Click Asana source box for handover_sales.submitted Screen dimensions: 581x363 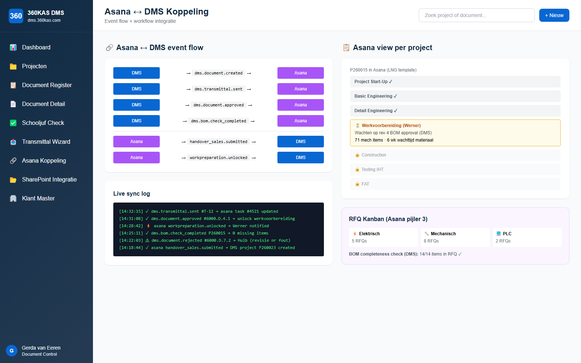tap(137, 142)
